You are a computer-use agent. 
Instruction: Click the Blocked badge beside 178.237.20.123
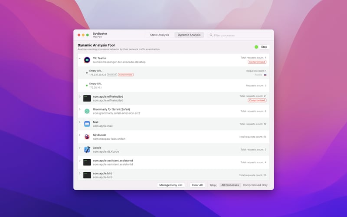pos(112,75)
